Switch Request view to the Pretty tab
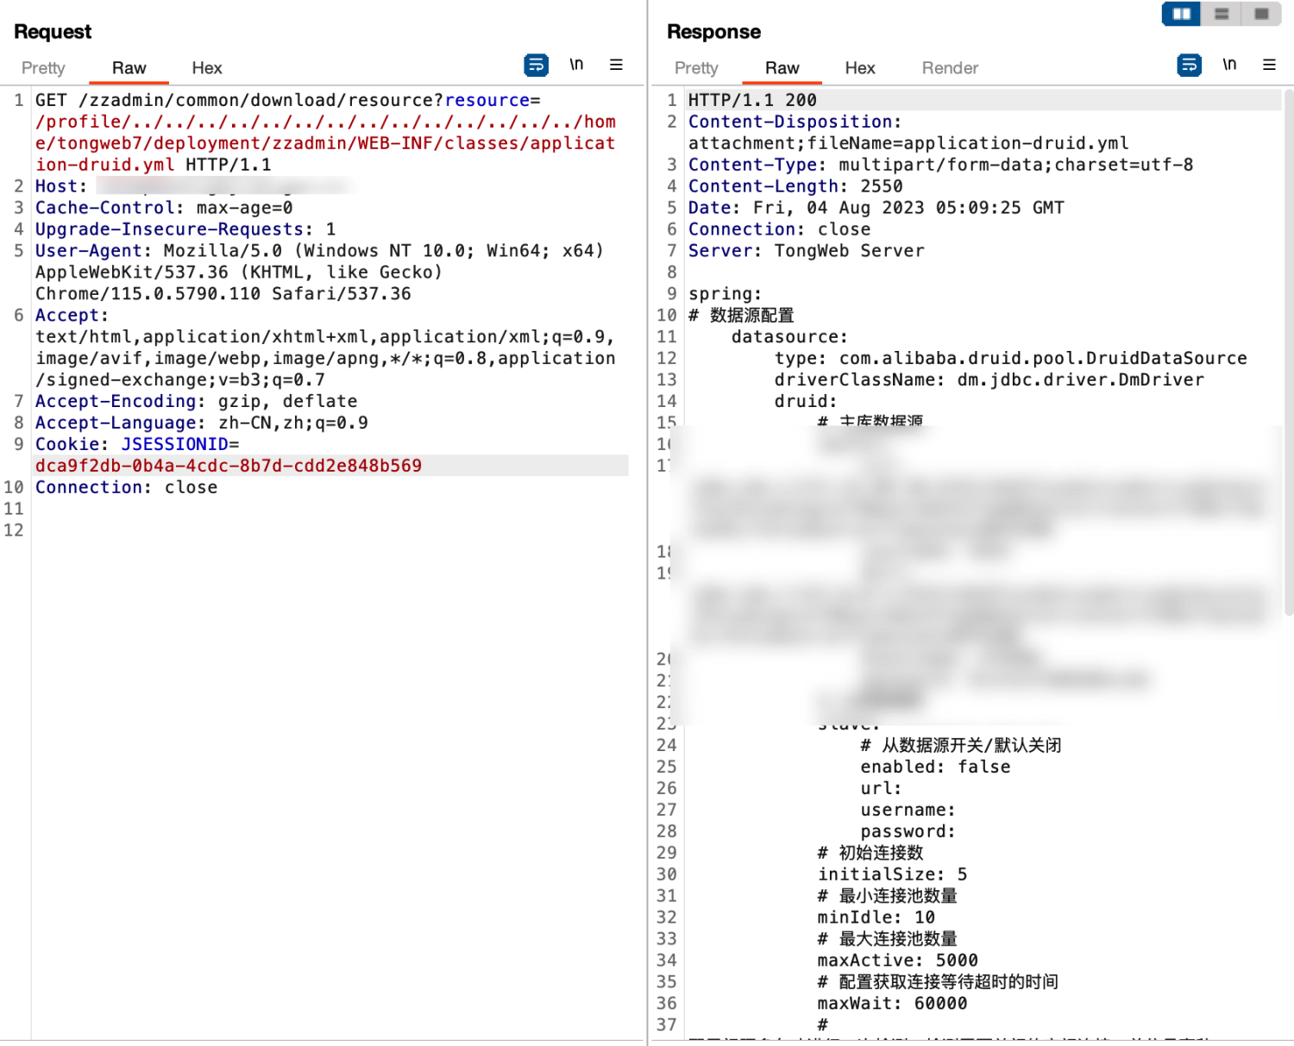Screen dimensions: 1294x1046 click(43, 68)
